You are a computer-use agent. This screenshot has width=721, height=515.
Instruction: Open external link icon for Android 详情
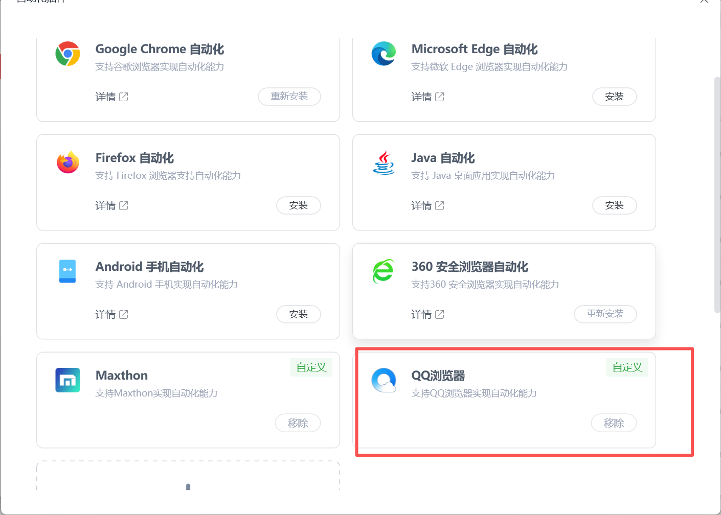[124, 314]
